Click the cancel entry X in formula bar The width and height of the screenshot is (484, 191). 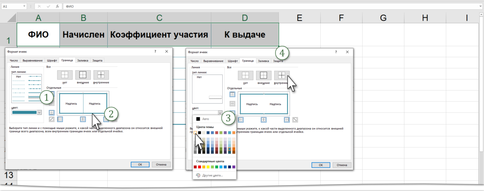[x=40, y=7]
